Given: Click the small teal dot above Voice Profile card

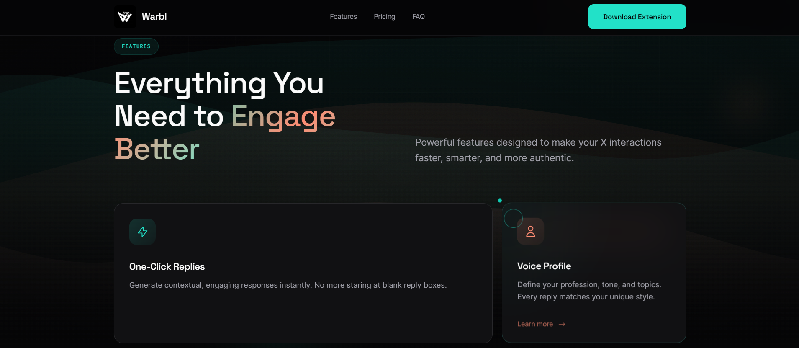Looking at the screenshot, I should coord(500,201).
